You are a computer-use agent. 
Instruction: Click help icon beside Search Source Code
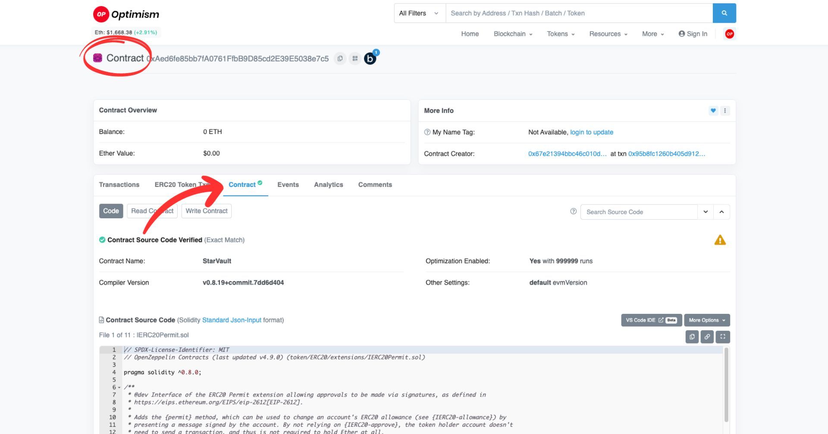click(573, 211)
